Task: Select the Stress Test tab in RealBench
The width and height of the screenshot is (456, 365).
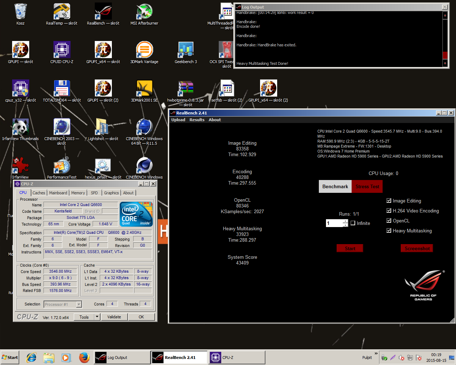Action: 367,186
